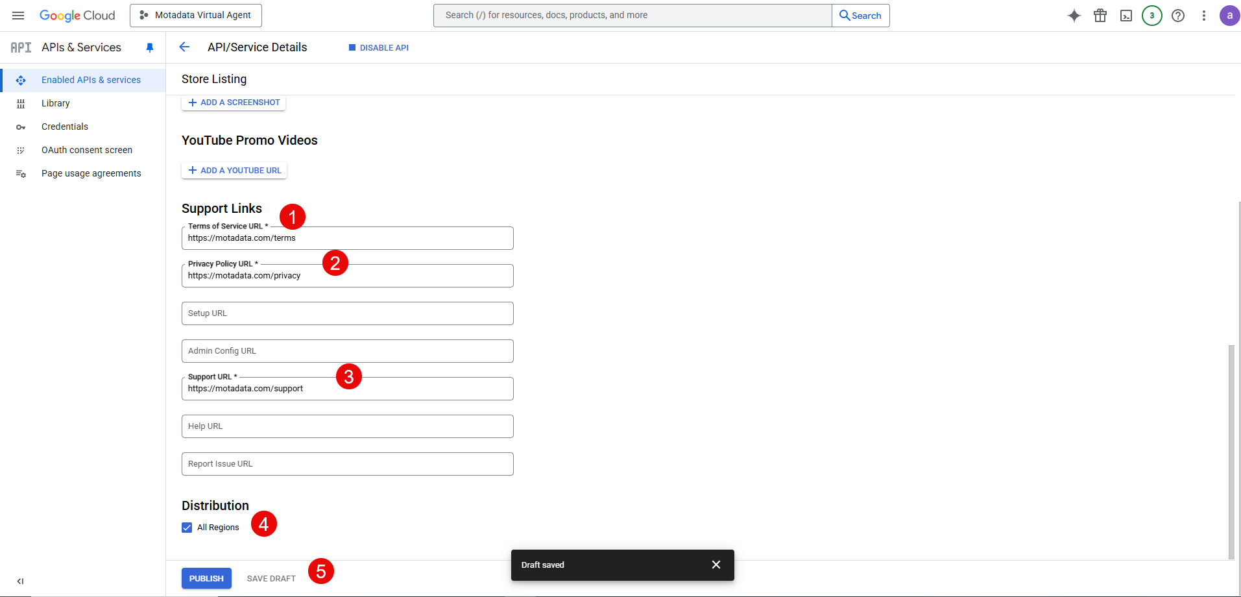This screenshot has width=1241, height=597.
Task: Open the Motadata Virtual Agent project picker
Action: [x=195, y=15]
